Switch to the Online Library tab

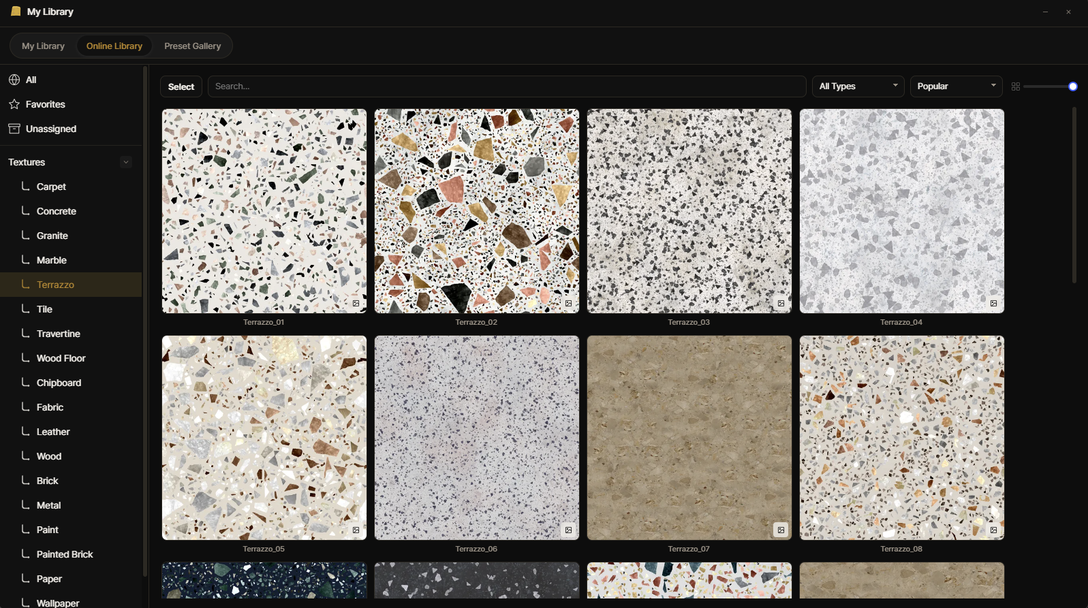tap(114, 46)
